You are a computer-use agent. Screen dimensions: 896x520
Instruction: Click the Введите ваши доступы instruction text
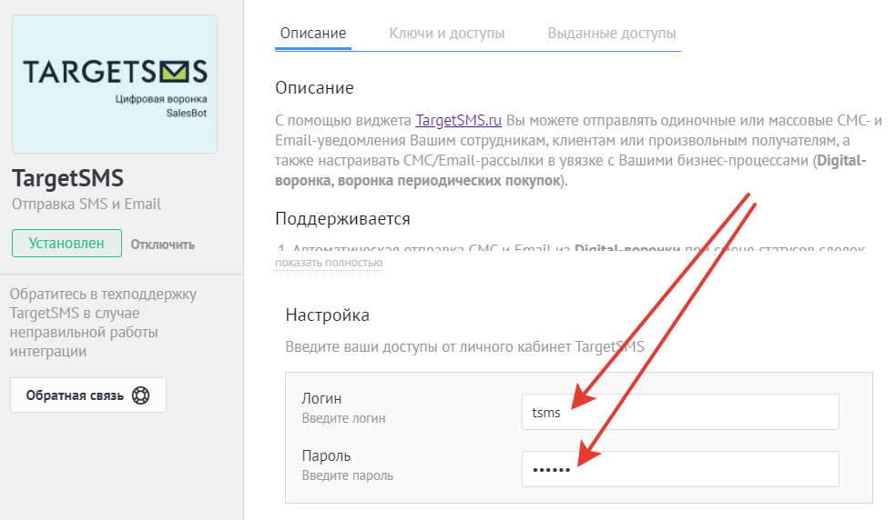pyautogui.click(x=464, y=346)
